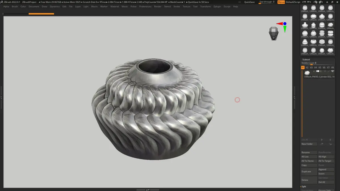
Task: Open the Alpha menu
Action: 6,7
